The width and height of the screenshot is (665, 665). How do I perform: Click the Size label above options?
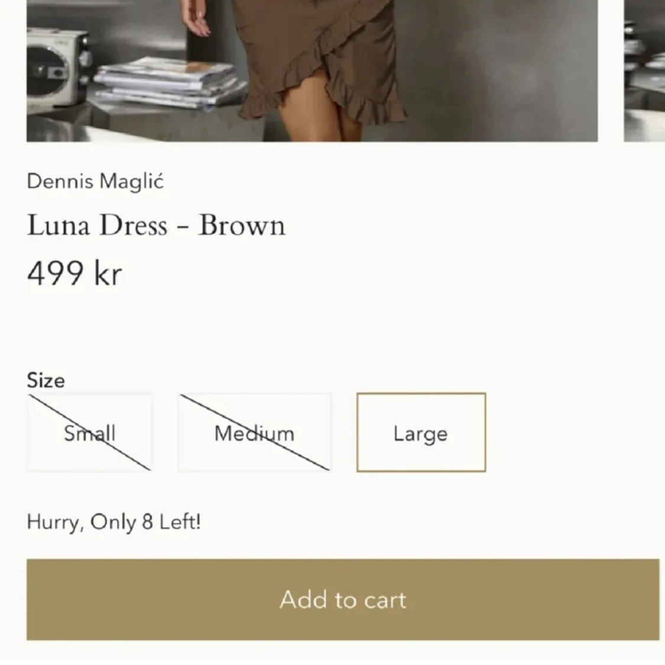46,381
